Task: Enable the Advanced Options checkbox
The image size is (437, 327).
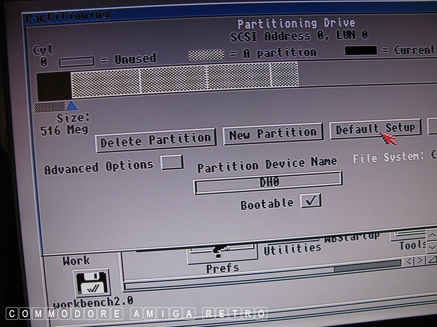Action: [x=172, y=162]
